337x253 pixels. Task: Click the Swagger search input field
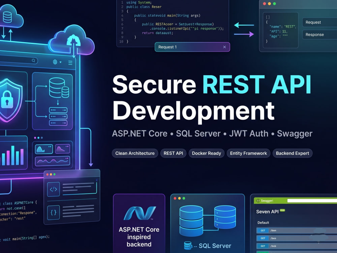coord(312,201)
